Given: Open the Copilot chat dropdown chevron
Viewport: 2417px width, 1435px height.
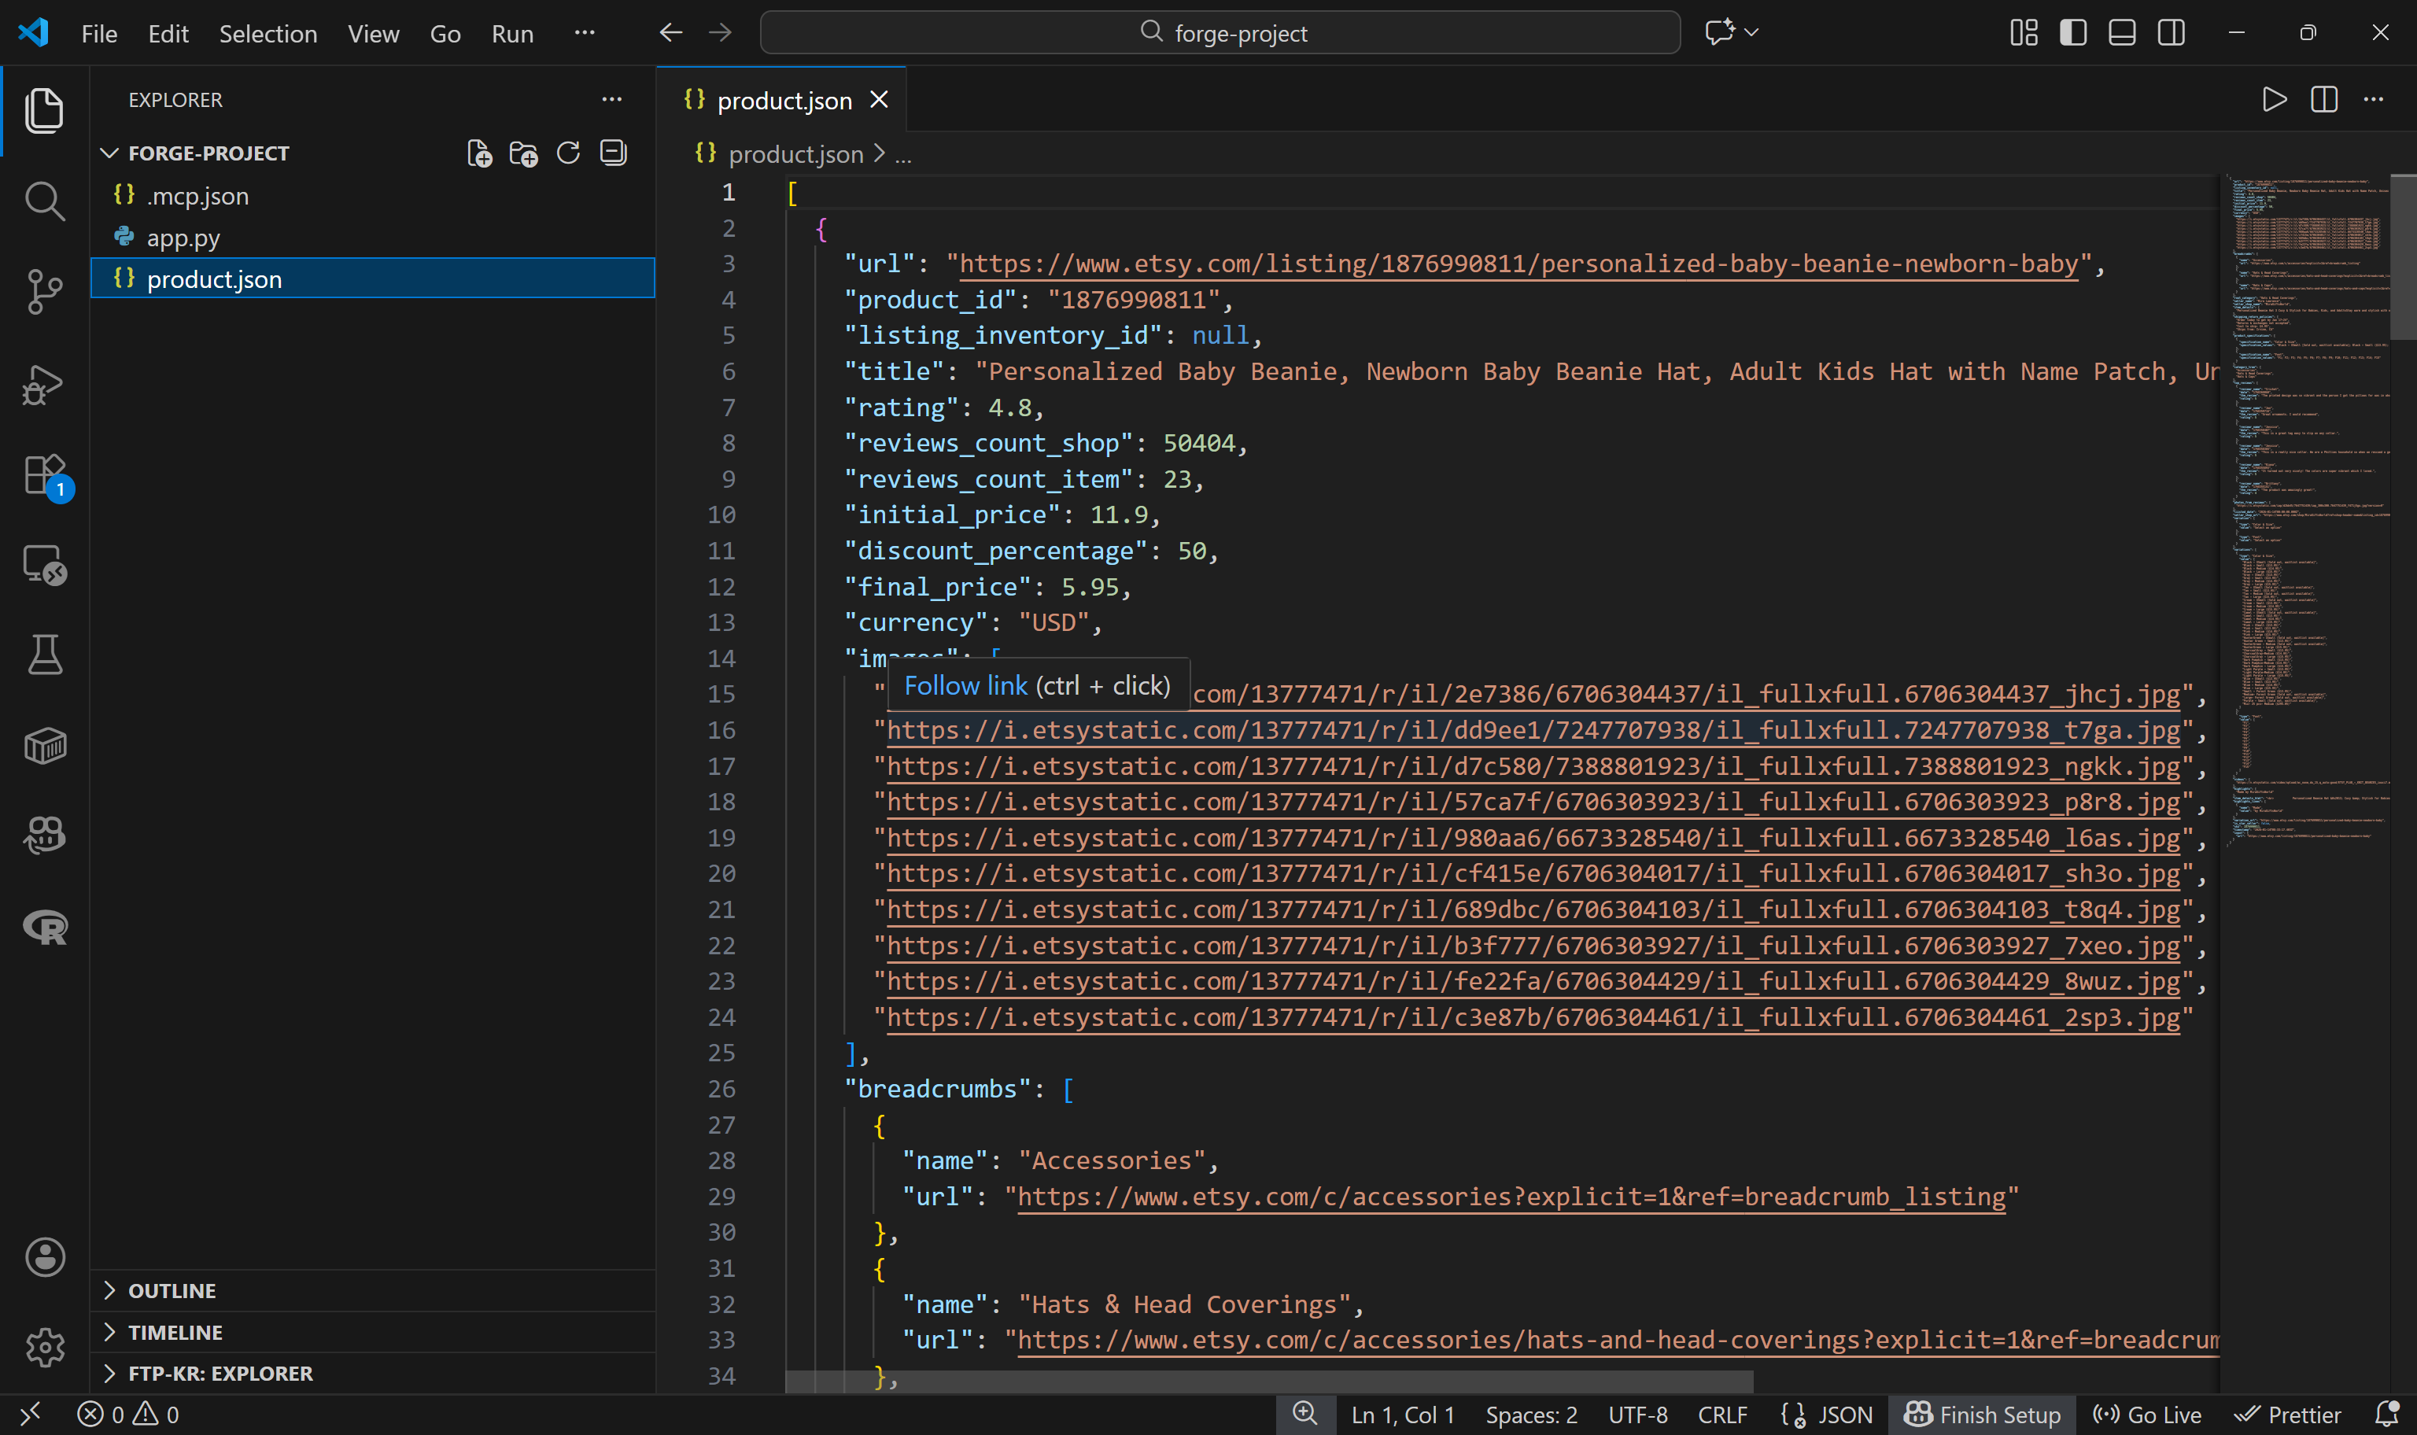Looking at the screenshot, I should [1751, 33].
